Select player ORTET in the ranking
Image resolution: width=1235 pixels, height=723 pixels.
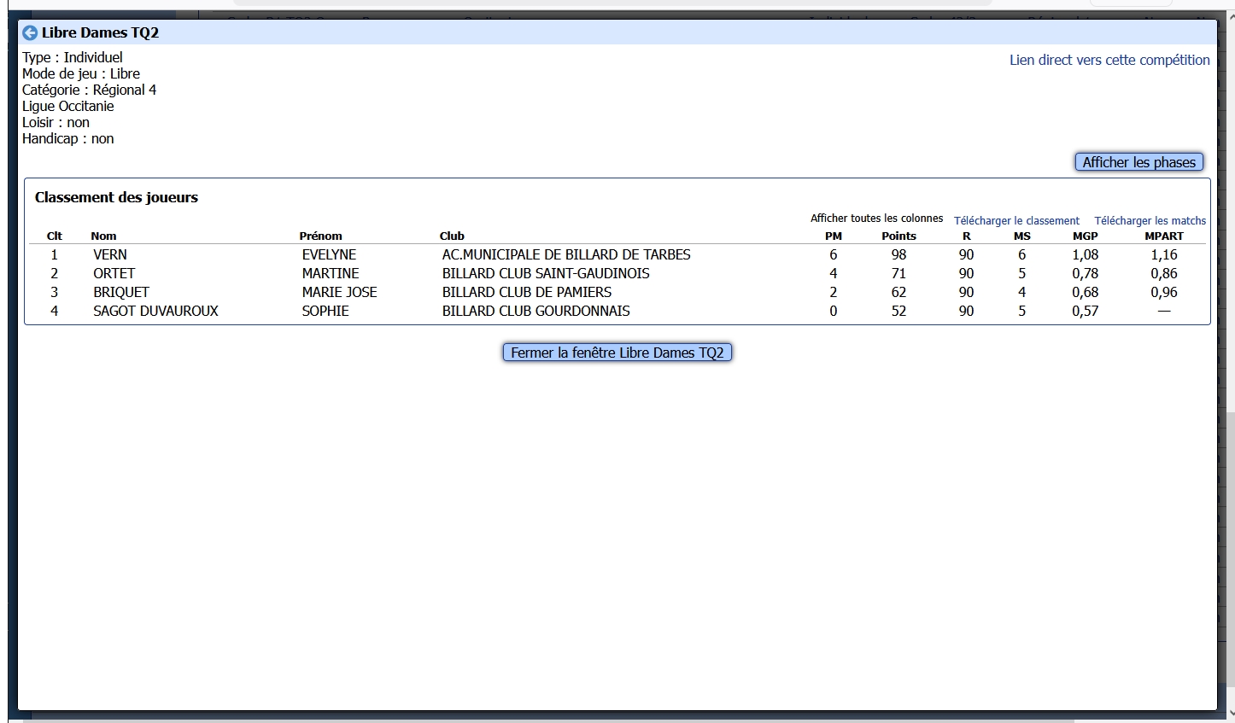pos(114,273)
